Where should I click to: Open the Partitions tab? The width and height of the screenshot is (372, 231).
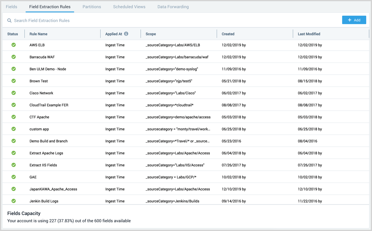(92, 7)
